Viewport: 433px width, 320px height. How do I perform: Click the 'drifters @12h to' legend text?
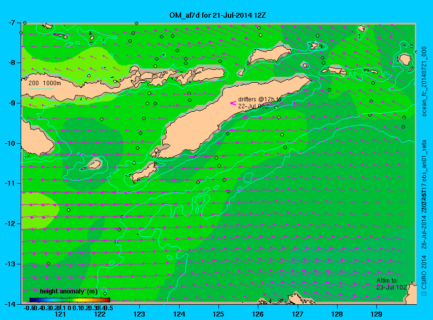tap(260, 99)
